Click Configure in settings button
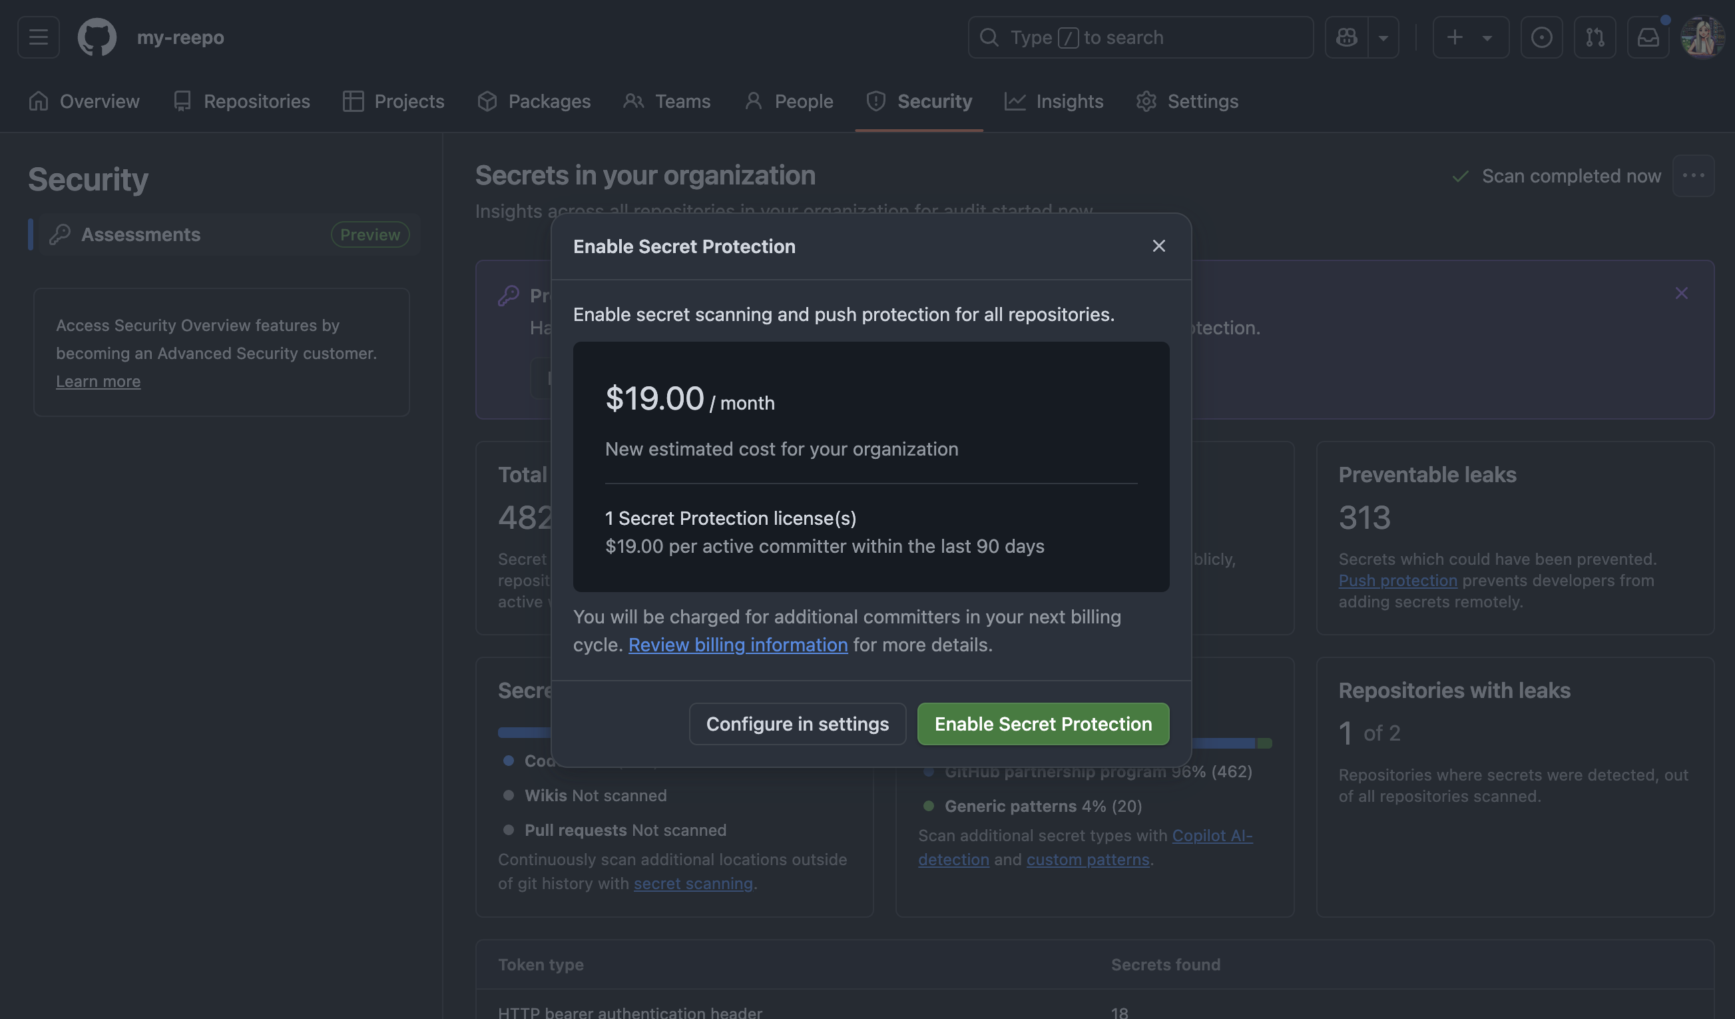The width and height of the screenshot is (1735, 1019). (x=798, y=724)
